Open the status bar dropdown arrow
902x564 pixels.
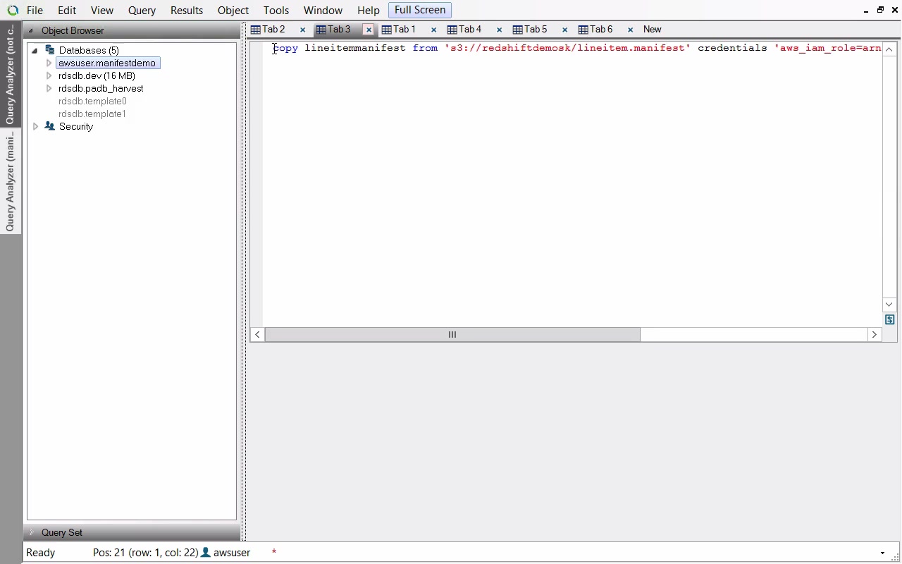[x=882, y=553]
